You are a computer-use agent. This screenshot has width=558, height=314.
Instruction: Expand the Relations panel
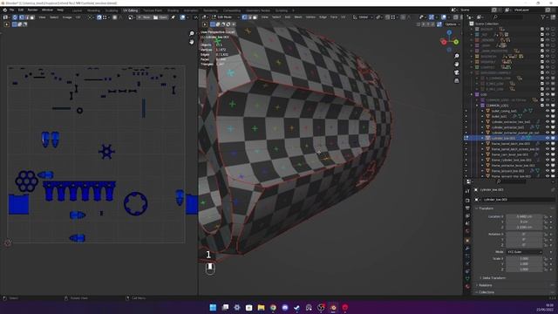[x=485, y=285]
